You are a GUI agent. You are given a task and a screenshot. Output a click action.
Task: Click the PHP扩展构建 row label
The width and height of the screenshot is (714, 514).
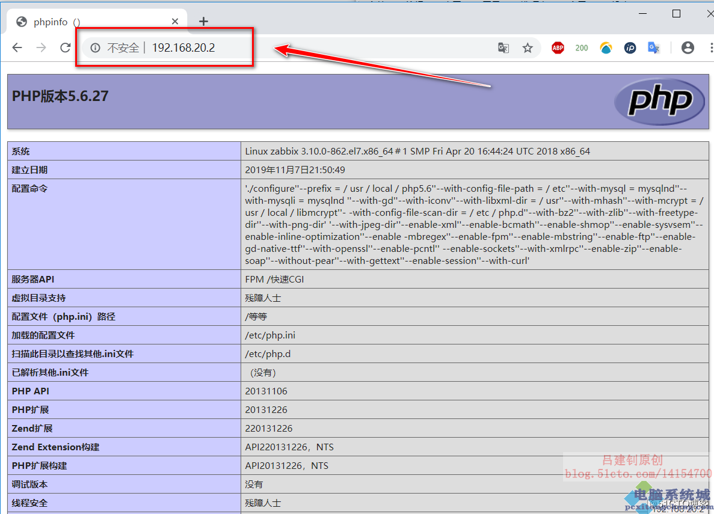pos(39,466)
